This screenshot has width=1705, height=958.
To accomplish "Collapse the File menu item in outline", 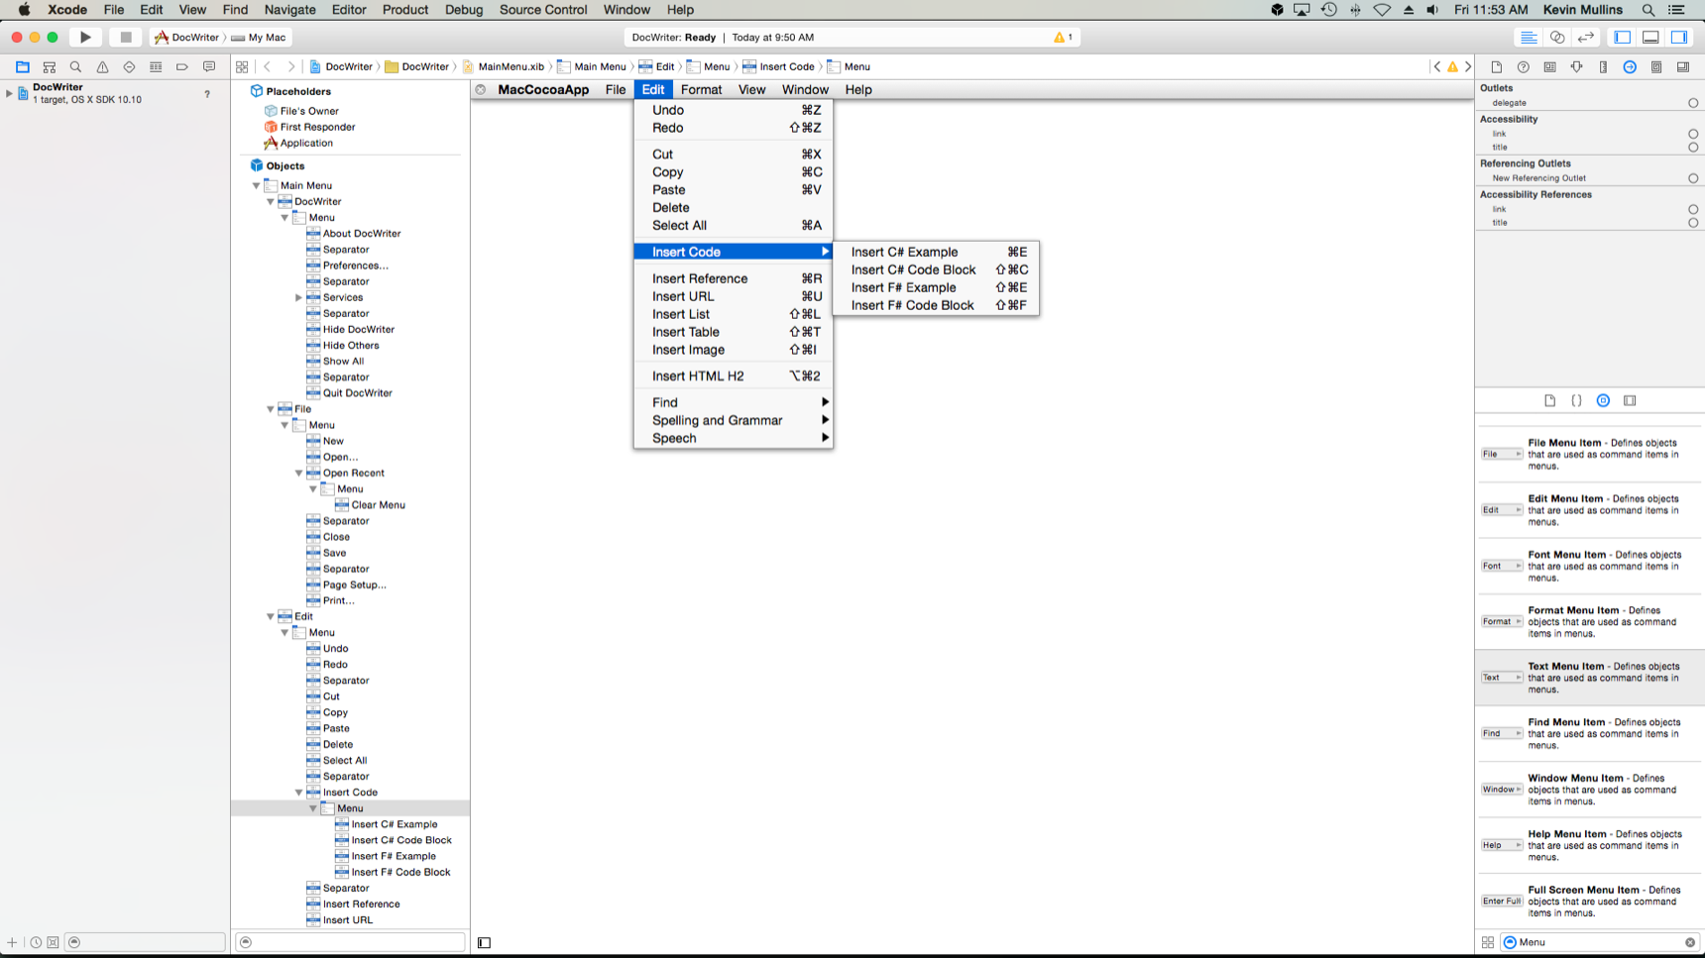I will 271,409.
